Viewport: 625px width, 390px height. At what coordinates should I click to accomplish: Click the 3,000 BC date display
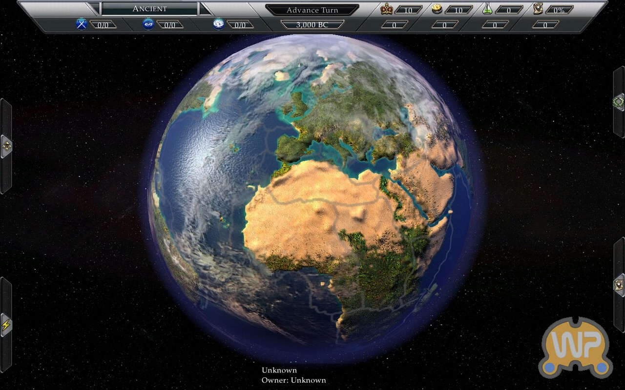click(312, 24)
